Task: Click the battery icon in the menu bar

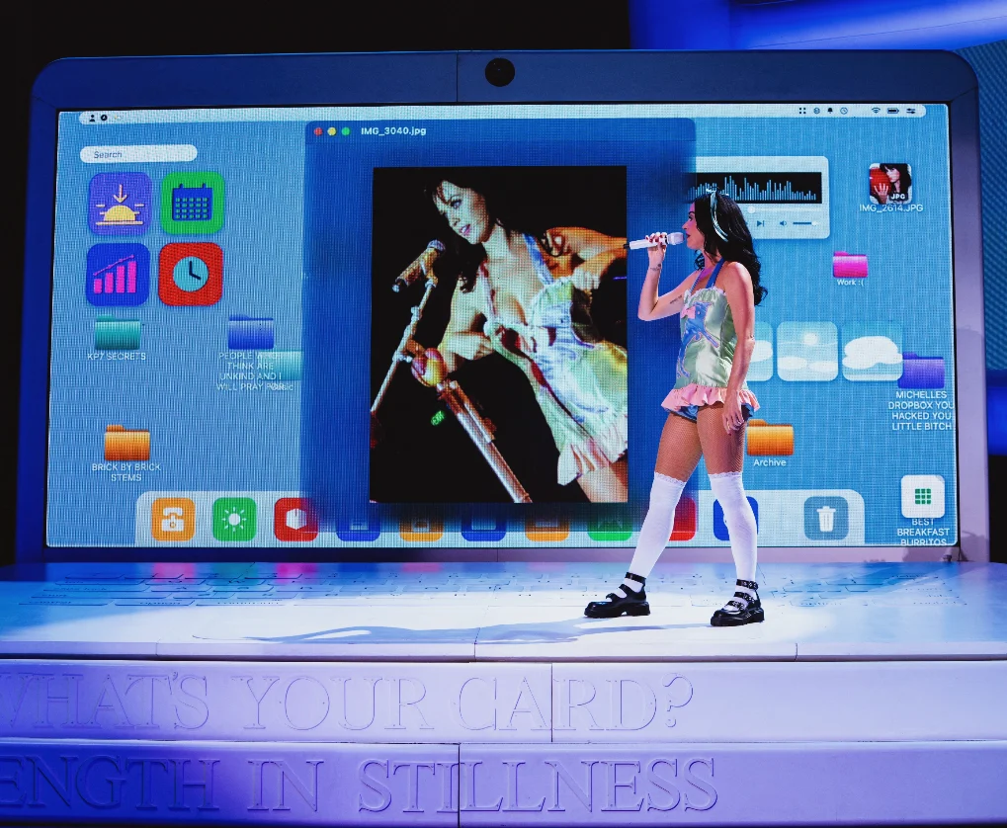Action: click(893, 111)
